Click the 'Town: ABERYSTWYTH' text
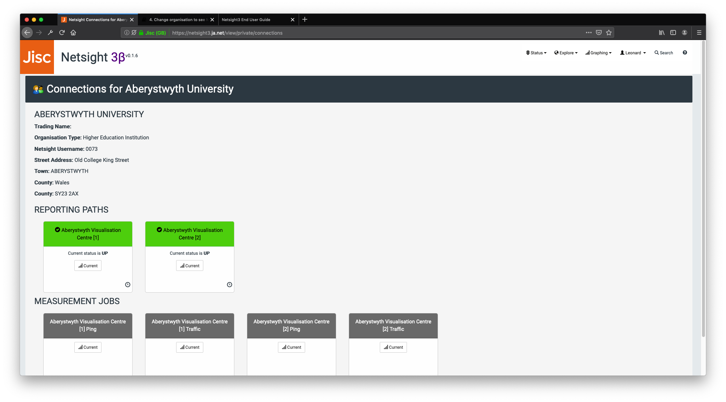Screen dimensions: 726x402 coord(61,171)
